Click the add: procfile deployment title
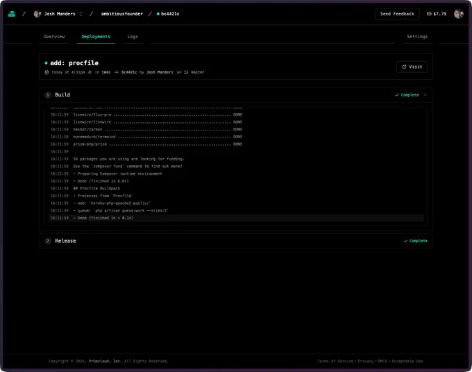This screenshot has width=472, height=372. [x=74, y=63]
